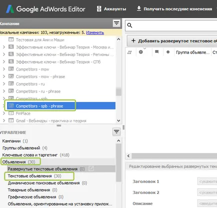Select Объявления (30) section
This screenshot has width=217, height=208.
click(18, 162)
